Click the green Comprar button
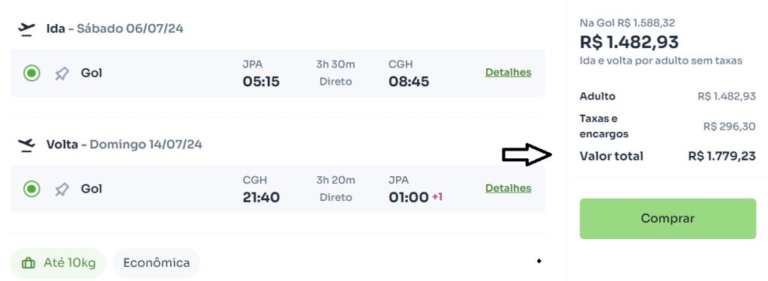The height and width of the screenshot is (281, 768). click(x=667, y=218)
